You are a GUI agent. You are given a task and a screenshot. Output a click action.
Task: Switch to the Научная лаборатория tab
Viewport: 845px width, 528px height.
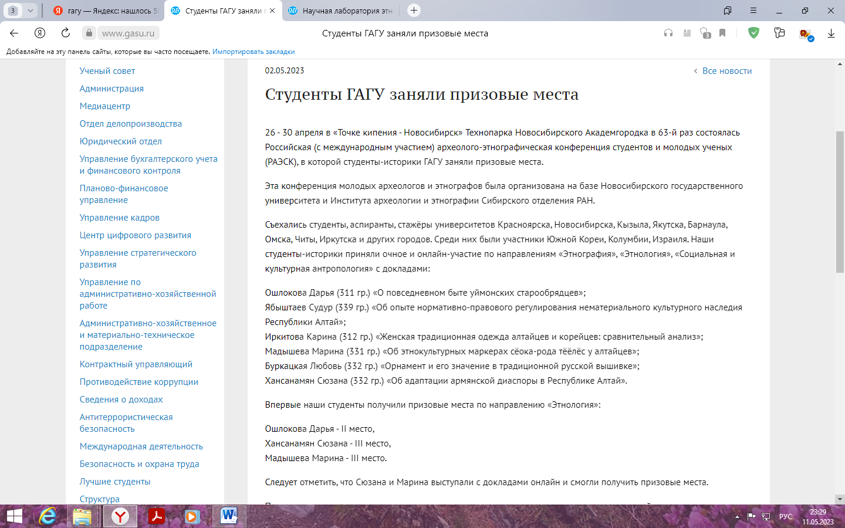point(340,11)
